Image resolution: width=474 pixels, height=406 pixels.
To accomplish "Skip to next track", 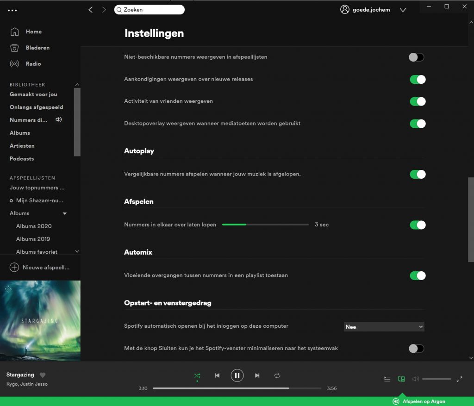I will [257, 375].
